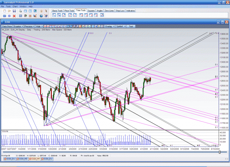Switch to the Zero Lines tab

click(109, 11)
